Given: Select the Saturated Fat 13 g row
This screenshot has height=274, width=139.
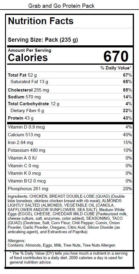Looking at the screenshot, I should click(70, 82).
